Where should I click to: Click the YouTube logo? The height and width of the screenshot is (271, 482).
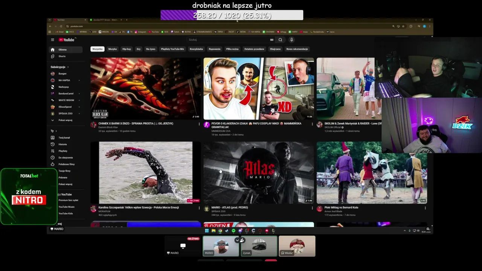[67, 40]
